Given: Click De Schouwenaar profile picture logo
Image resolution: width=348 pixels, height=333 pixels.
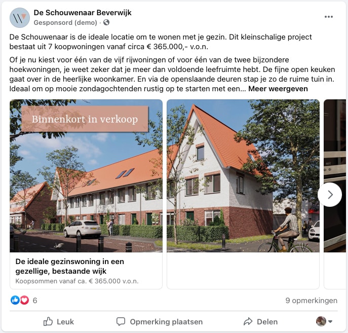Looking at the screenshot, I should pos(20,18).
